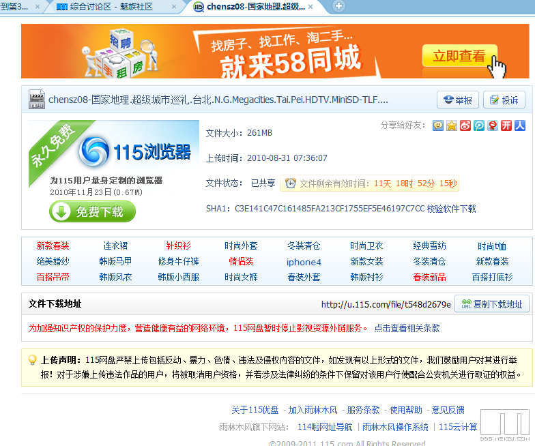This screenshot has width=535, height=446.
Task: Click the file size 261MB text
Action: (x=259, y=133)
